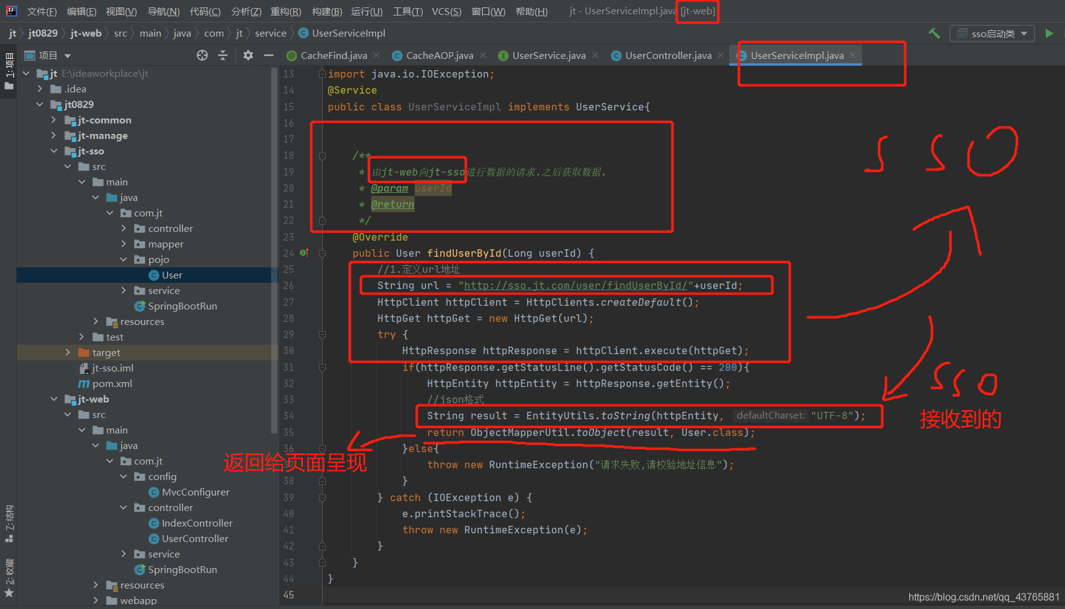Click the @return tag in Javadoc
Screen dimensions: 1065x609
pos(392,204)
